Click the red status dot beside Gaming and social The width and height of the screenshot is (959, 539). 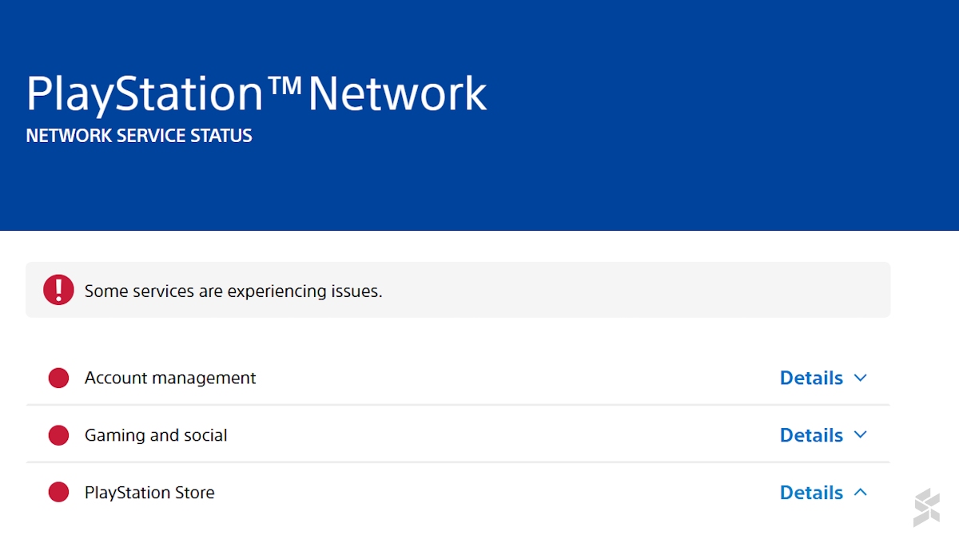58,435
